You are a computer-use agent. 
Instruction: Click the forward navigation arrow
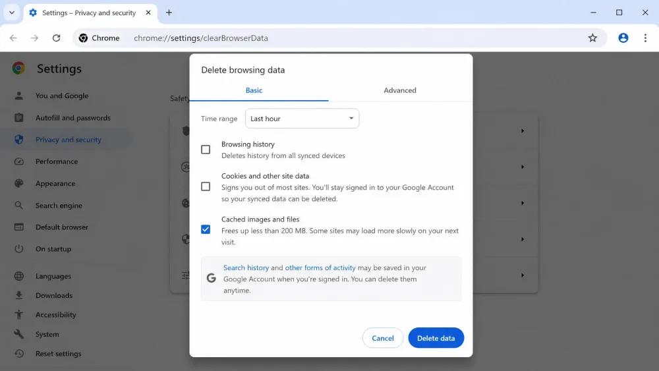click(34, 38)
